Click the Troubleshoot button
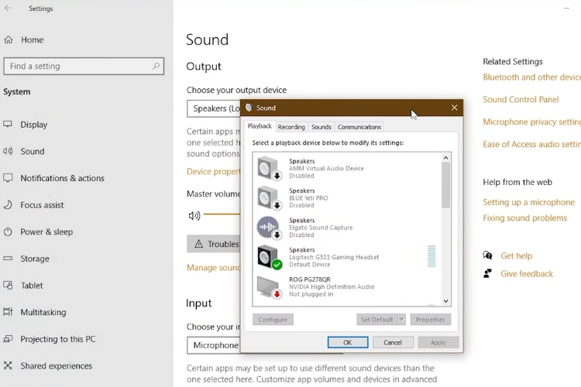 (214, 244)
